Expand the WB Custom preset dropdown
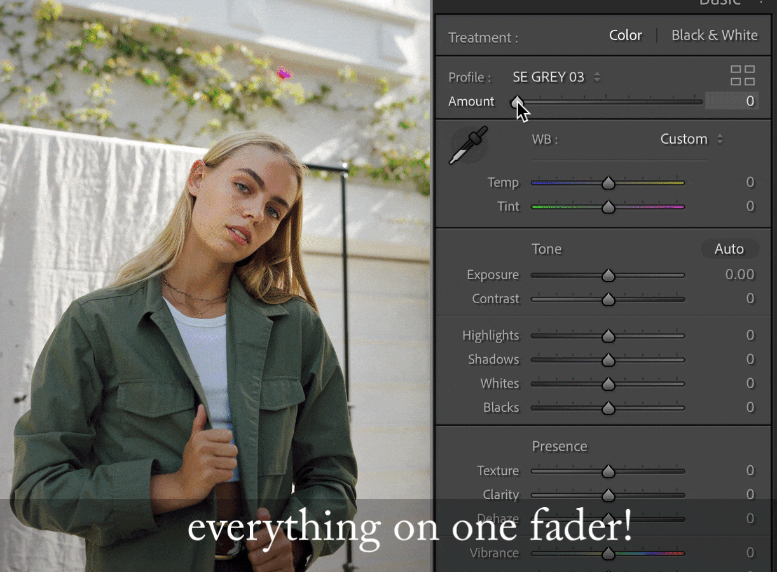 coord(691,139)
